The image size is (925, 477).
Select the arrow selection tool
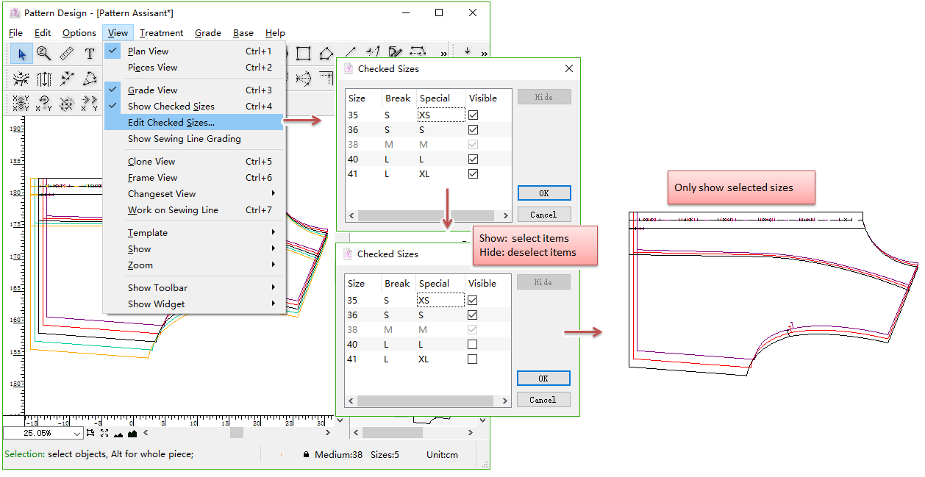tap(22, 54)
